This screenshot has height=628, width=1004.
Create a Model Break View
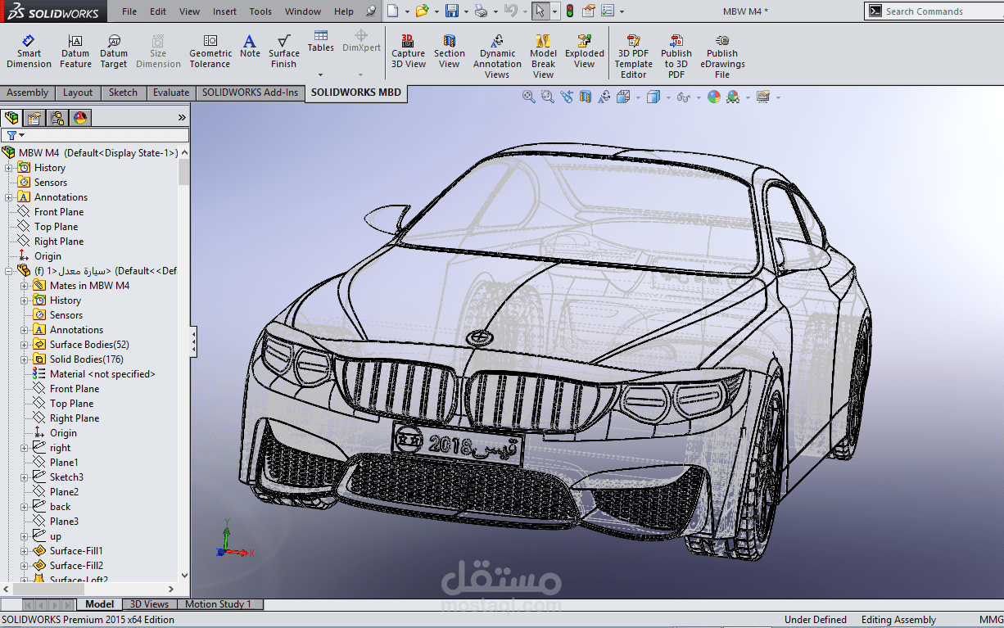543,56
